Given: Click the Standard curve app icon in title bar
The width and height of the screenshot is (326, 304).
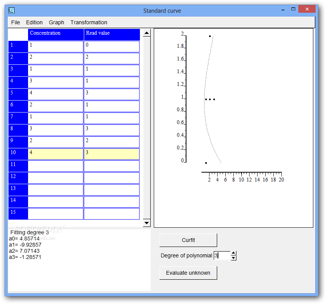Looking at the screenshot, I should [12, 10].
